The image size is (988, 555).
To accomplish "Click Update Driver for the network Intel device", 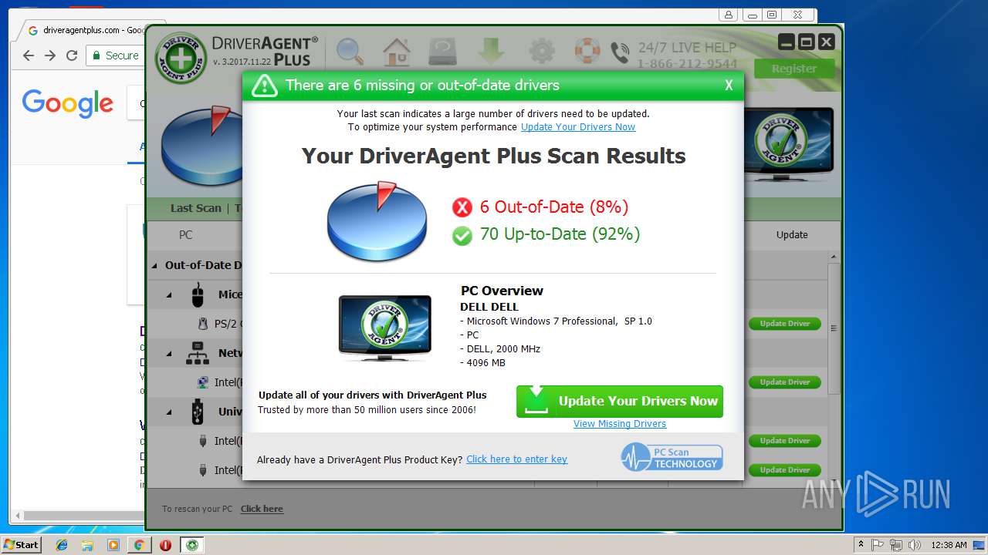I will [x=785, y=382].
